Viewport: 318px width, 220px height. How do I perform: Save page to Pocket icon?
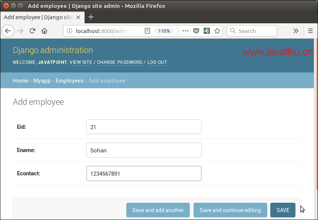coord(196,31)
